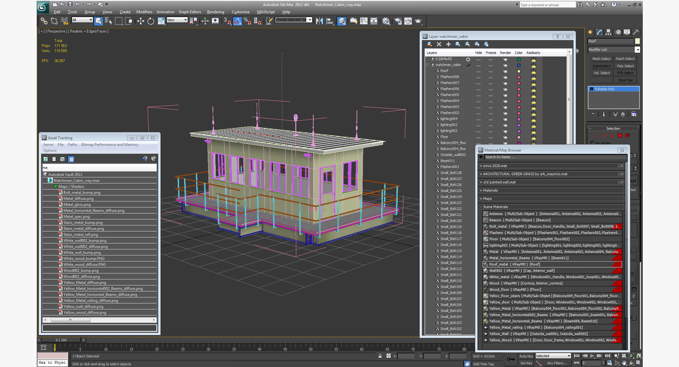679x367 pixels.
Task: Play the animation
Action: pos(592,356)
